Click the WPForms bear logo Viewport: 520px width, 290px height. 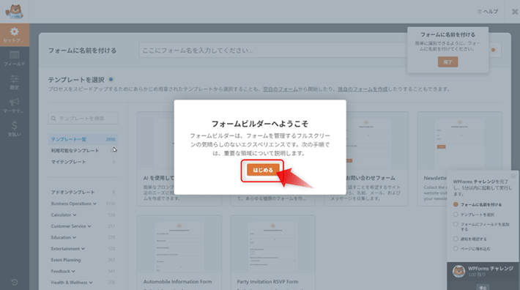14,12
